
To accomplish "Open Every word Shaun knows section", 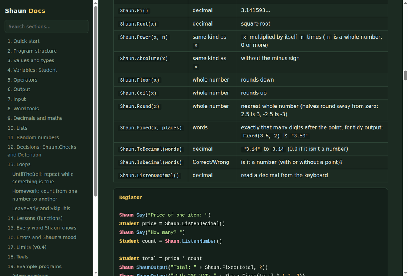I will click(42, 228).
